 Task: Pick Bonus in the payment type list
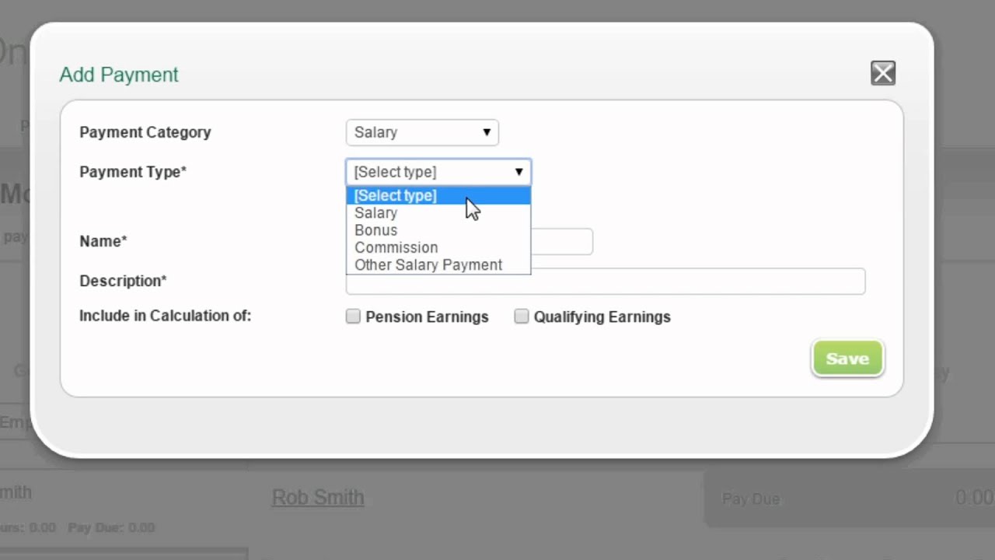[376, 230]
